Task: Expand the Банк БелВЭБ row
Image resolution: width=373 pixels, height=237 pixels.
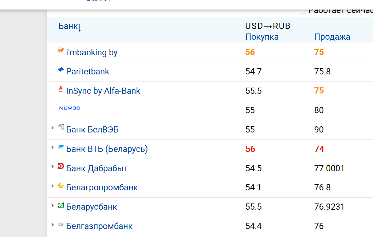Action: click(x=53, y=128)
